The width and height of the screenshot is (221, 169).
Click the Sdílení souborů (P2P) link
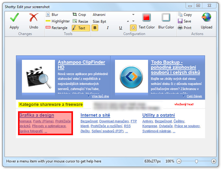(107, 131)
